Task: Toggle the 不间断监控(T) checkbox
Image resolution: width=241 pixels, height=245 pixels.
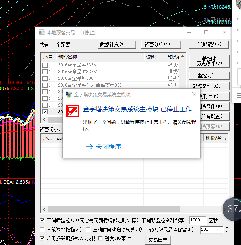Action: (42, 220)
